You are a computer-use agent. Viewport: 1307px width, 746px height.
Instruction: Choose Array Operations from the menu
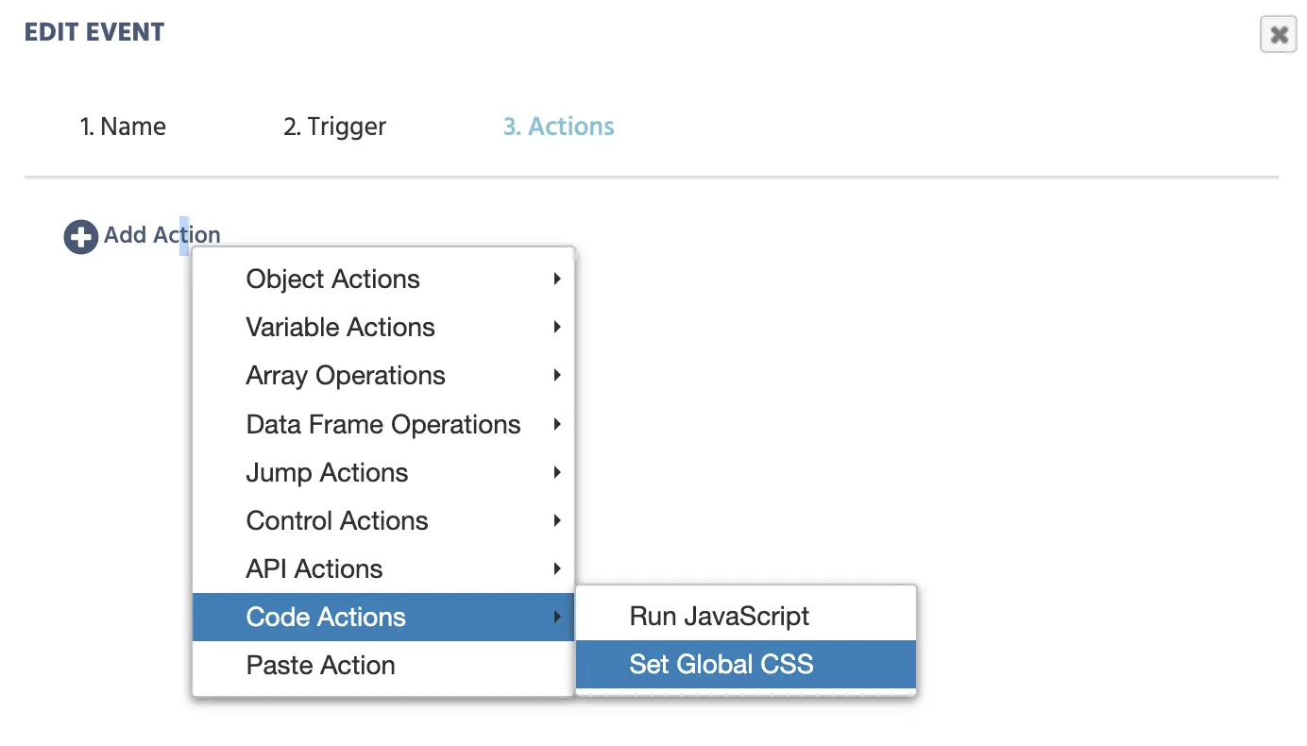tap(346, 376)
